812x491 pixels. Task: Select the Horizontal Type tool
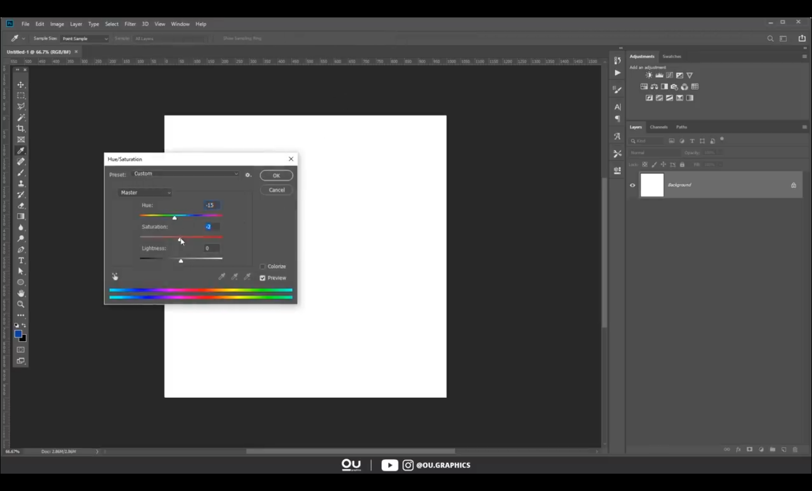pos(21,261)
